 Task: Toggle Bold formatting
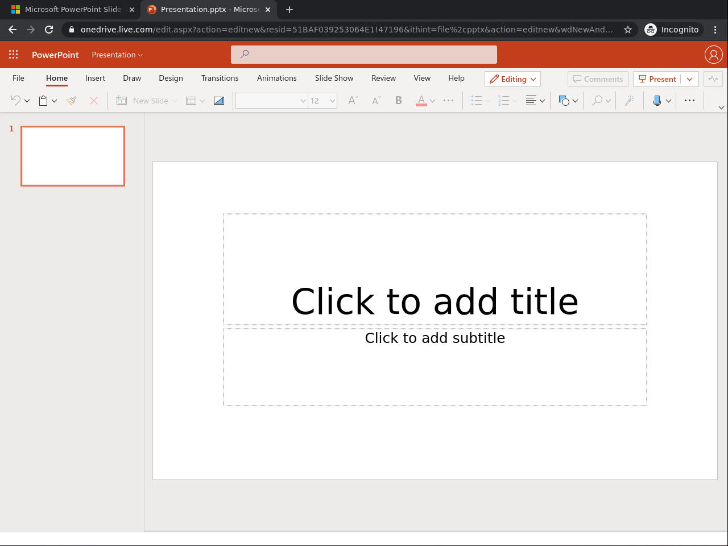399,101
